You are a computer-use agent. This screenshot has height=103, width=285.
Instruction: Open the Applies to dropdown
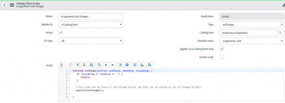(x=91, y=24)
